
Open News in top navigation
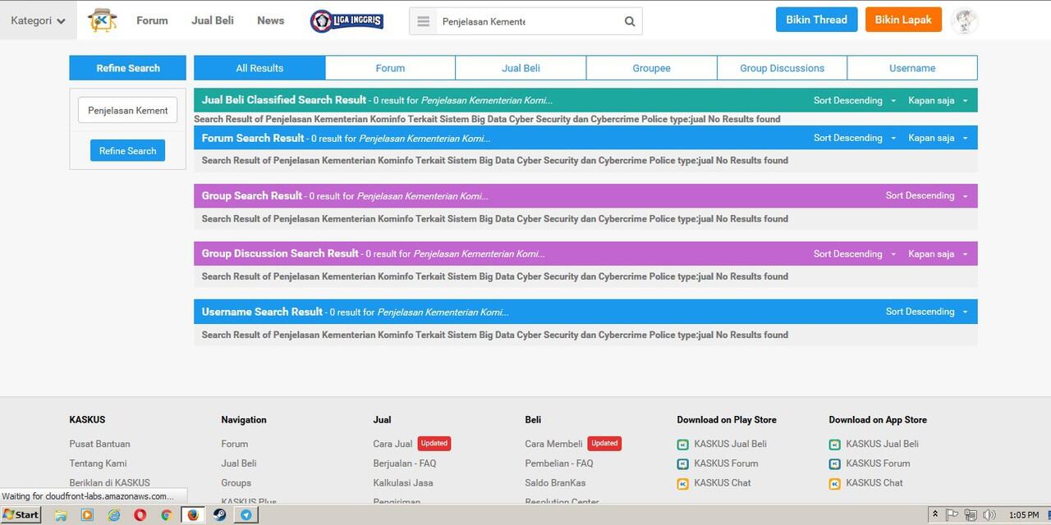tap(270, 21)
